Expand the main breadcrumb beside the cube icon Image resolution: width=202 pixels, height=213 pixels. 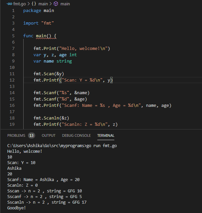[65, 4]
